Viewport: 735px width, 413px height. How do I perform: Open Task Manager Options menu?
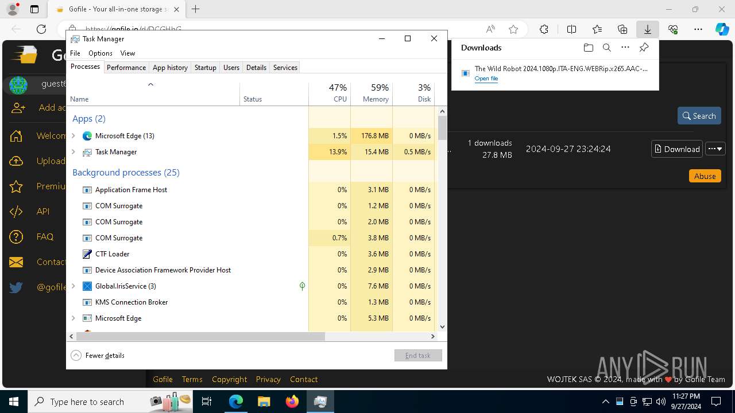(100, 53)
